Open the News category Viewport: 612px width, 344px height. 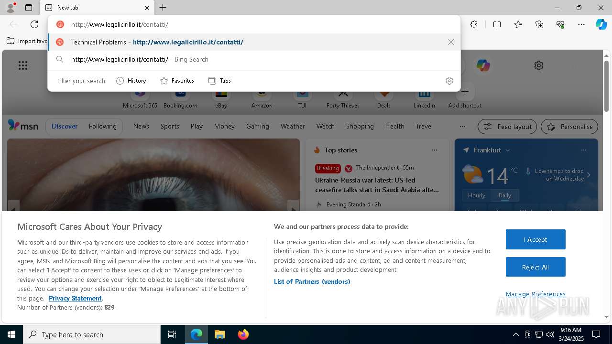coord(141,126)
